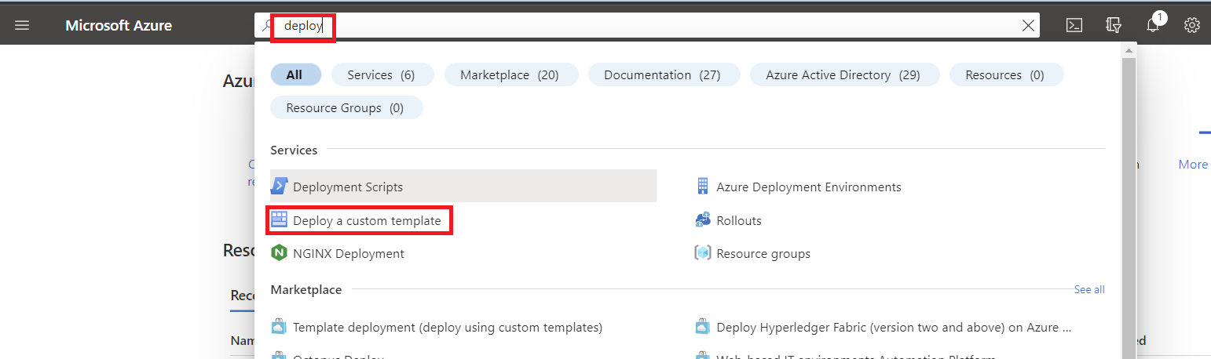Click the Resource groups icon
This screenshot has width=1211, height=359.
(x=703, y=253)
